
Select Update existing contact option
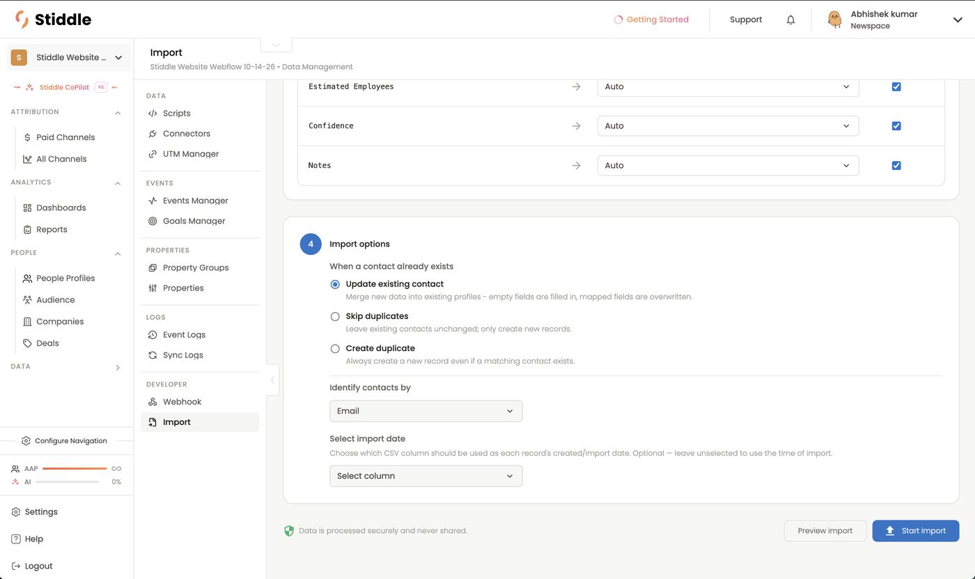pos(335,284)
